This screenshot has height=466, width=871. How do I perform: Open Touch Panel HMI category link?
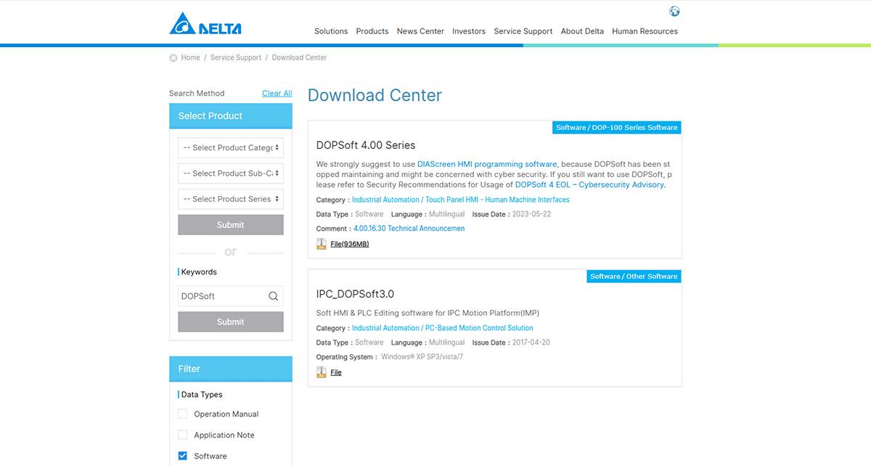[461, 200]
